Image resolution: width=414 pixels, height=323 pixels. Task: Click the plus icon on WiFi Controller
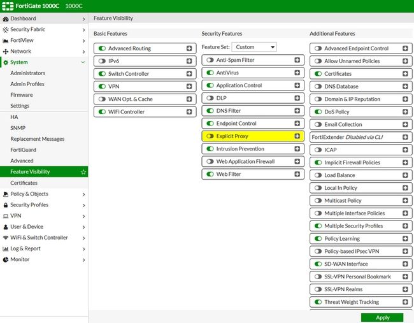(x=189, y=111)
